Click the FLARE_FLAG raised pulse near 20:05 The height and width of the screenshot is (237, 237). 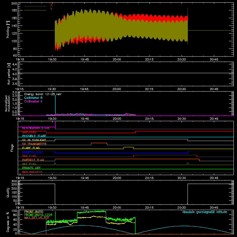click(x=129, y=147)
